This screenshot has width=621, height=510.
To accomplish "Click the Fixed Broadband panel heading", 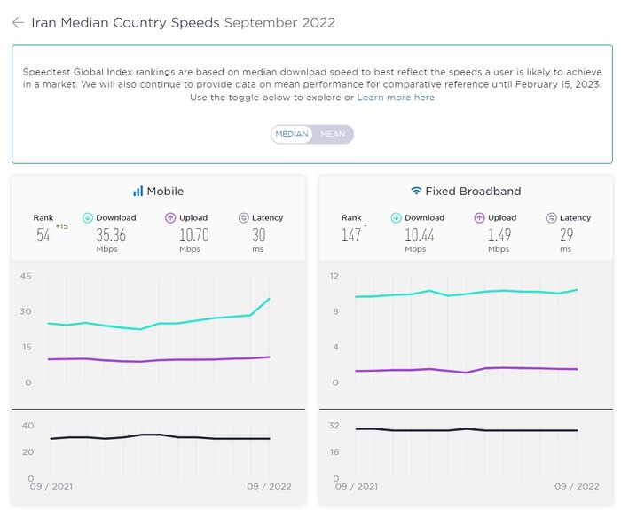I will pyautogui.click(x=473, y=191).
